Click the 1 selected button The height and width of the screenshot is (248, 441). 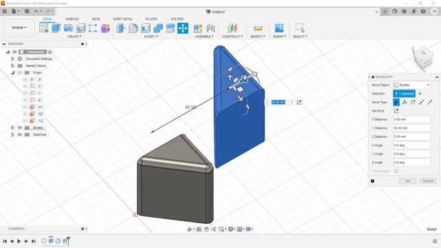[x=404, y=94]
